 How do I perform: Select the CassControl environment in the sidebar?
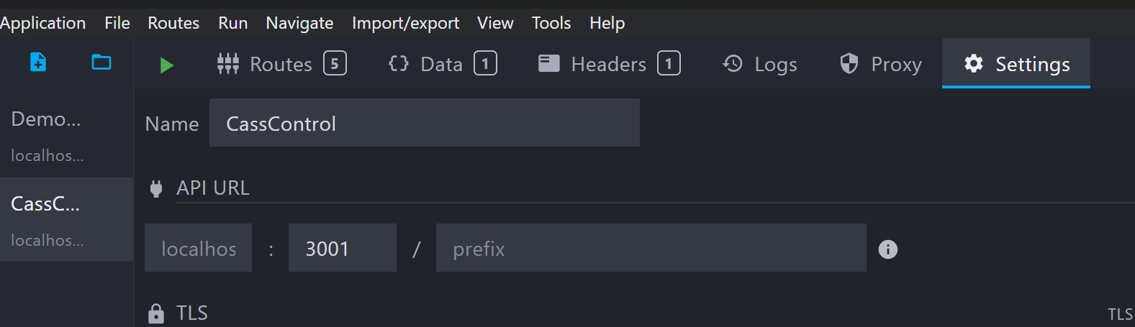[48, 220]
